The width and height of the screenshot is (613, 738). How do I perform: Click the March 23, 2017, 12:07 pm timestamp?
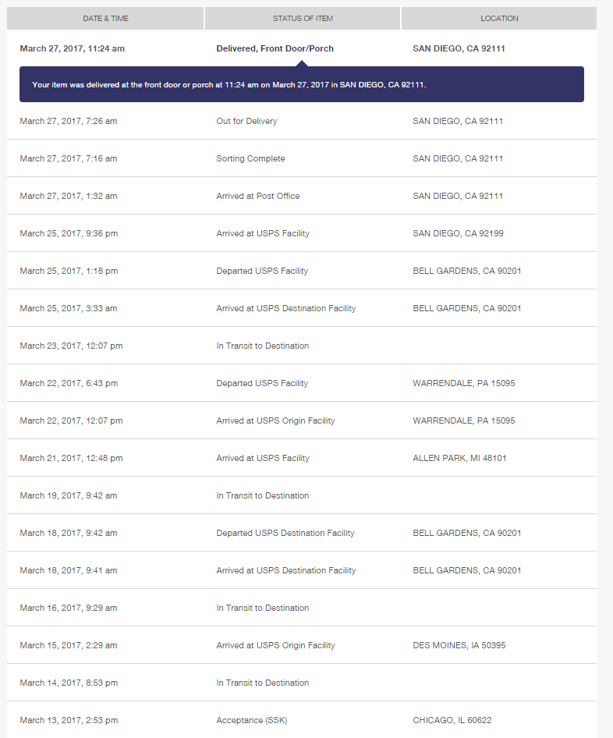point(71,346)
